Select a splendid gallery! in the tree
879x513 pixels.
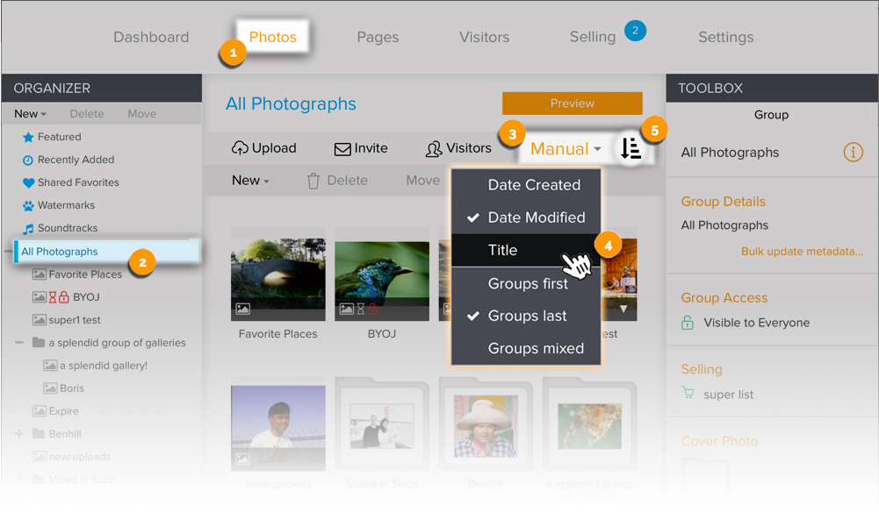[x=103, y=366]
